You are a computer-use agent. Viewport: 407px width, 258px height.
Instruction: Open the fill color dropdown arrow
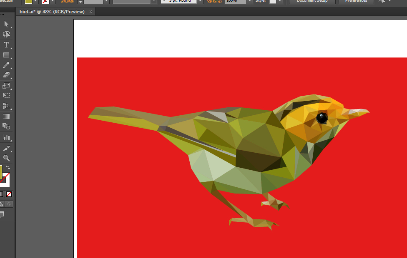click(x=35, y=1)
